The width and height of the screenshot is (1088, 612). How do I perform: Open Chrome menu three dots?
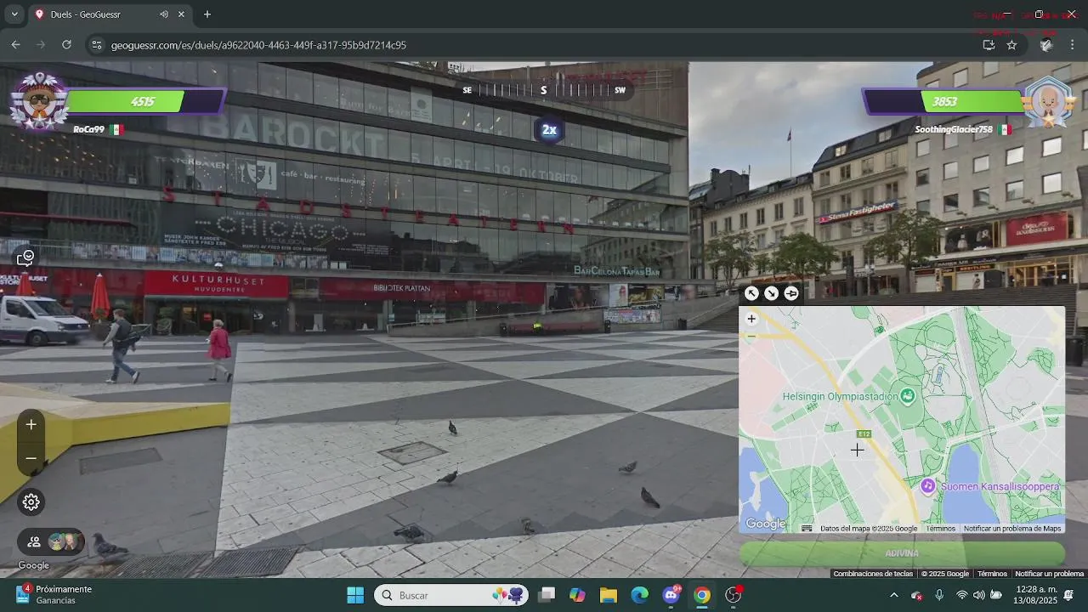1072,45
